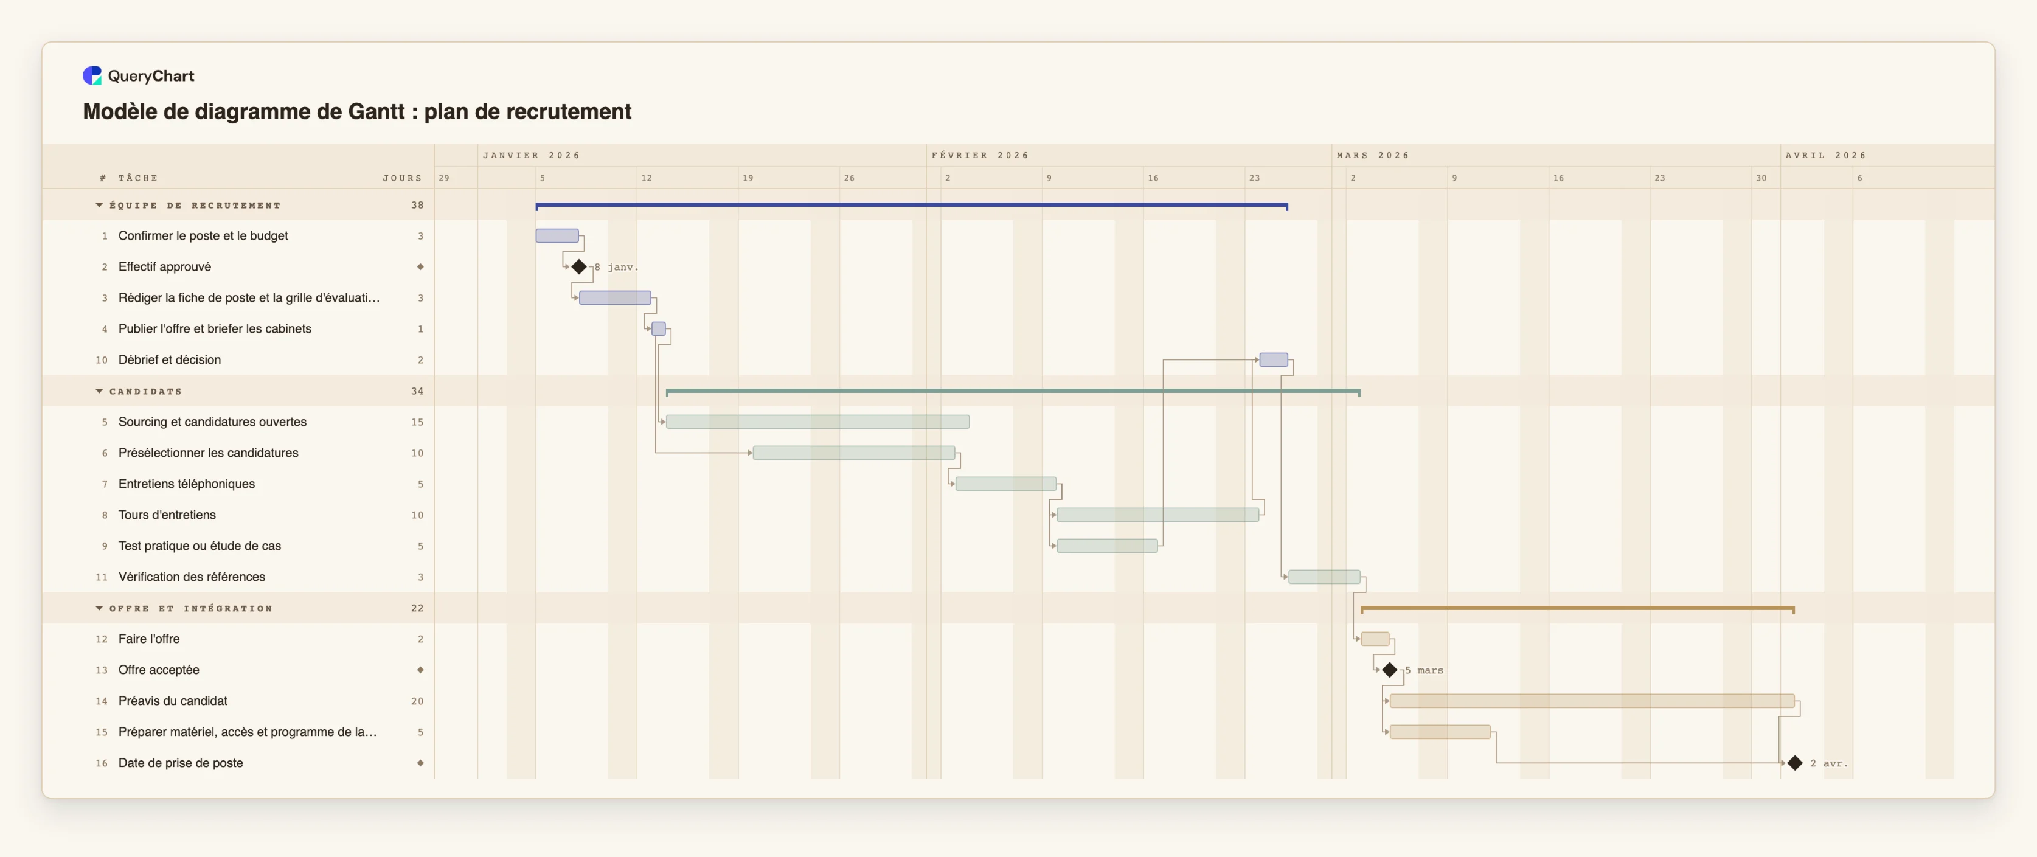Click the Offre acceptée row diamond icon
Image resolution: width=2037 pixels, height=857 pixels.
point(420,670)
